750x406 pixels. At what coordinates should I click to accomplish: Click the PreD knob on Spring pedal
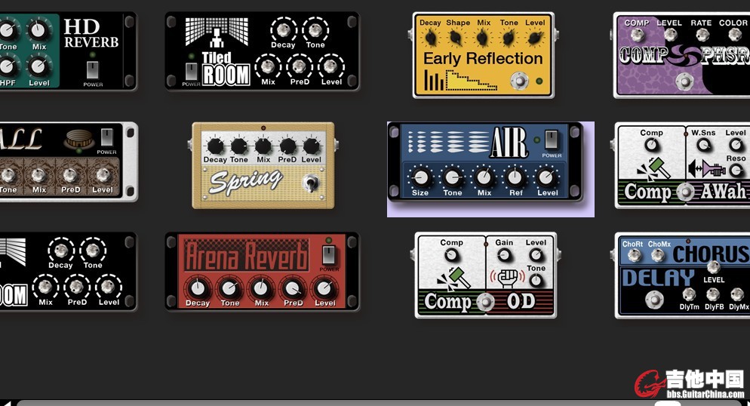click(x=287, y=146)
